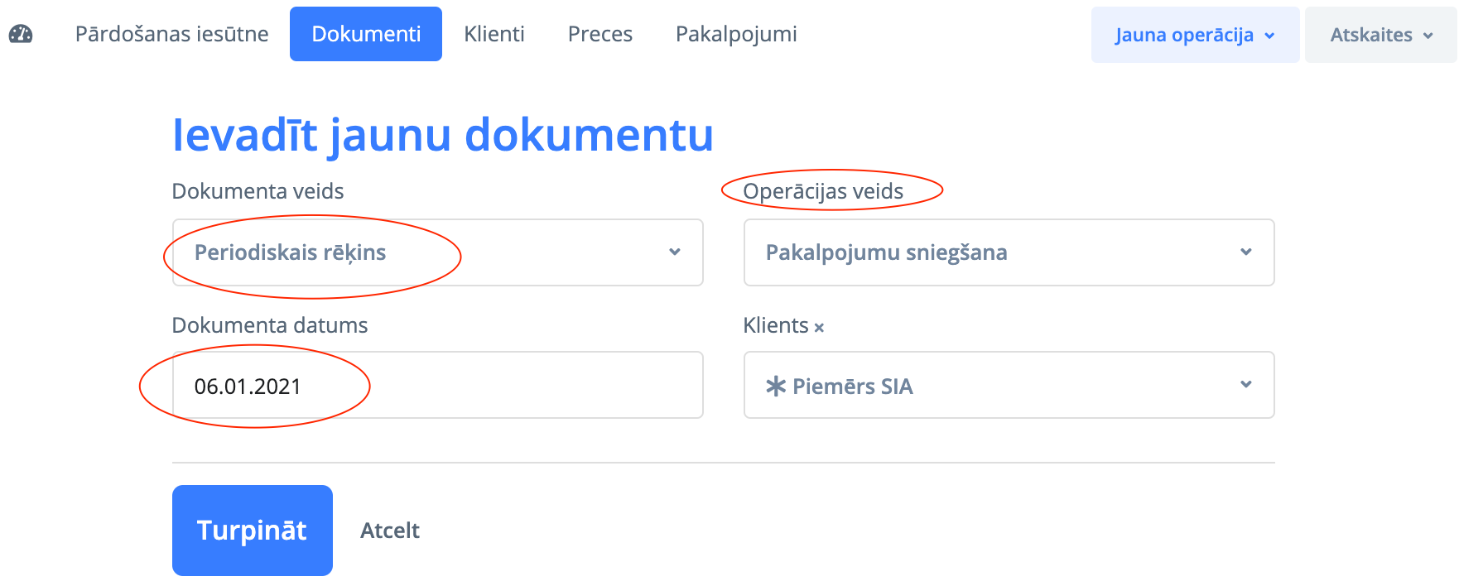Click the Klients field label
The height and width of the screenshot is (586, 1459).
click(x=775, y=325)
